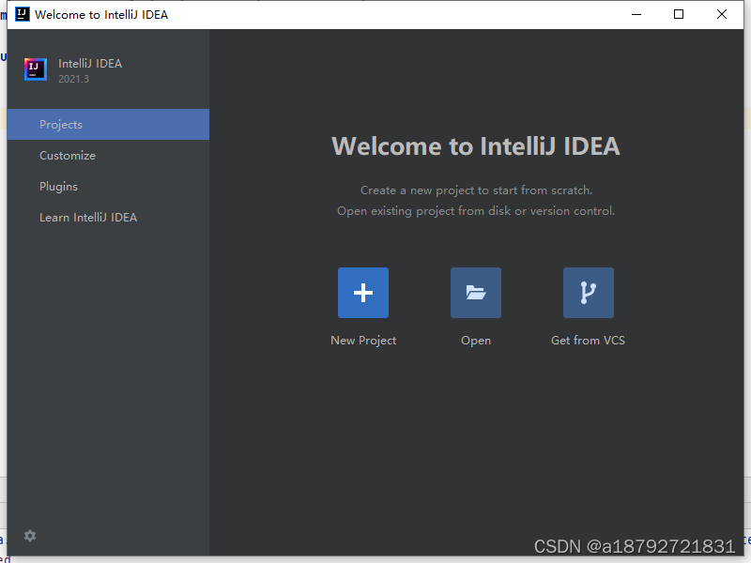Click the window title text in title bar
This screenshot has width=751, height=563.
click(101, 15)
